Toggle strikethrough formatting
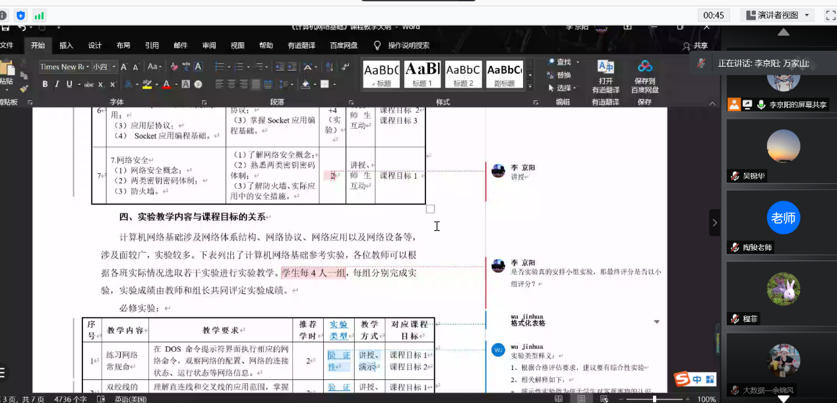 click(89, 84)
